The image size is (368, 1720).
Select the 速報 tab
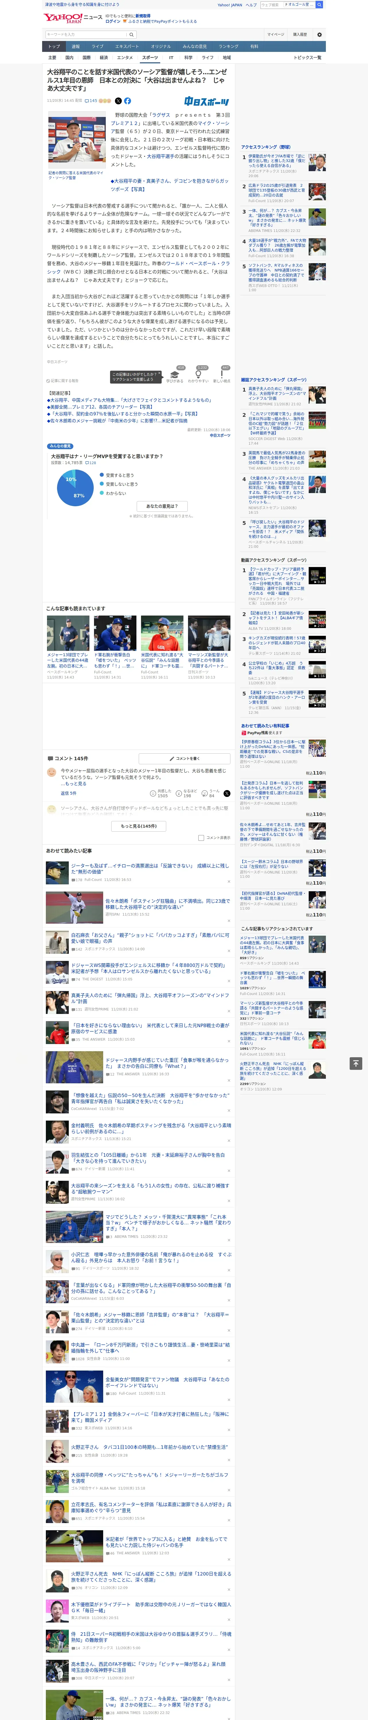(x=75, y=47)
